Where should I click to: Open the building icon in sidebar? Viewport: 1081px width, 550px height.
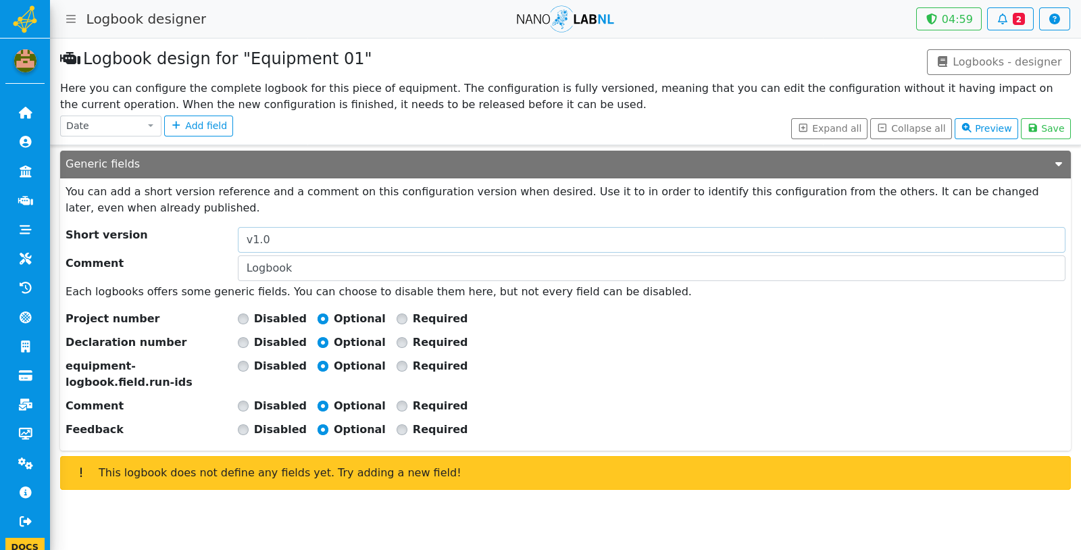[25, 347]
